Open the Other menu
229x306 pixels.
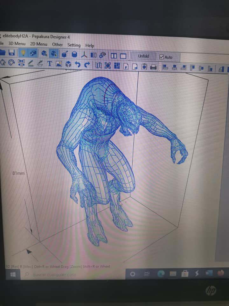[x=58, y=45]
